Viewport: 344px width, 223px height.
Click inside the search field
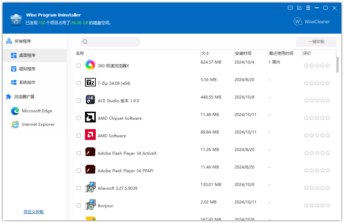click(110, 41)
